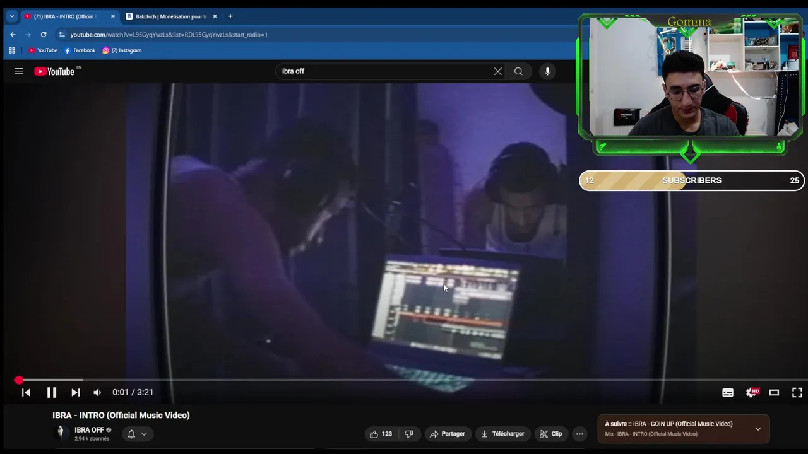The image size is (808, 454).
Task: Toggle subtitles captions button
Action: [x=728, y=392]
